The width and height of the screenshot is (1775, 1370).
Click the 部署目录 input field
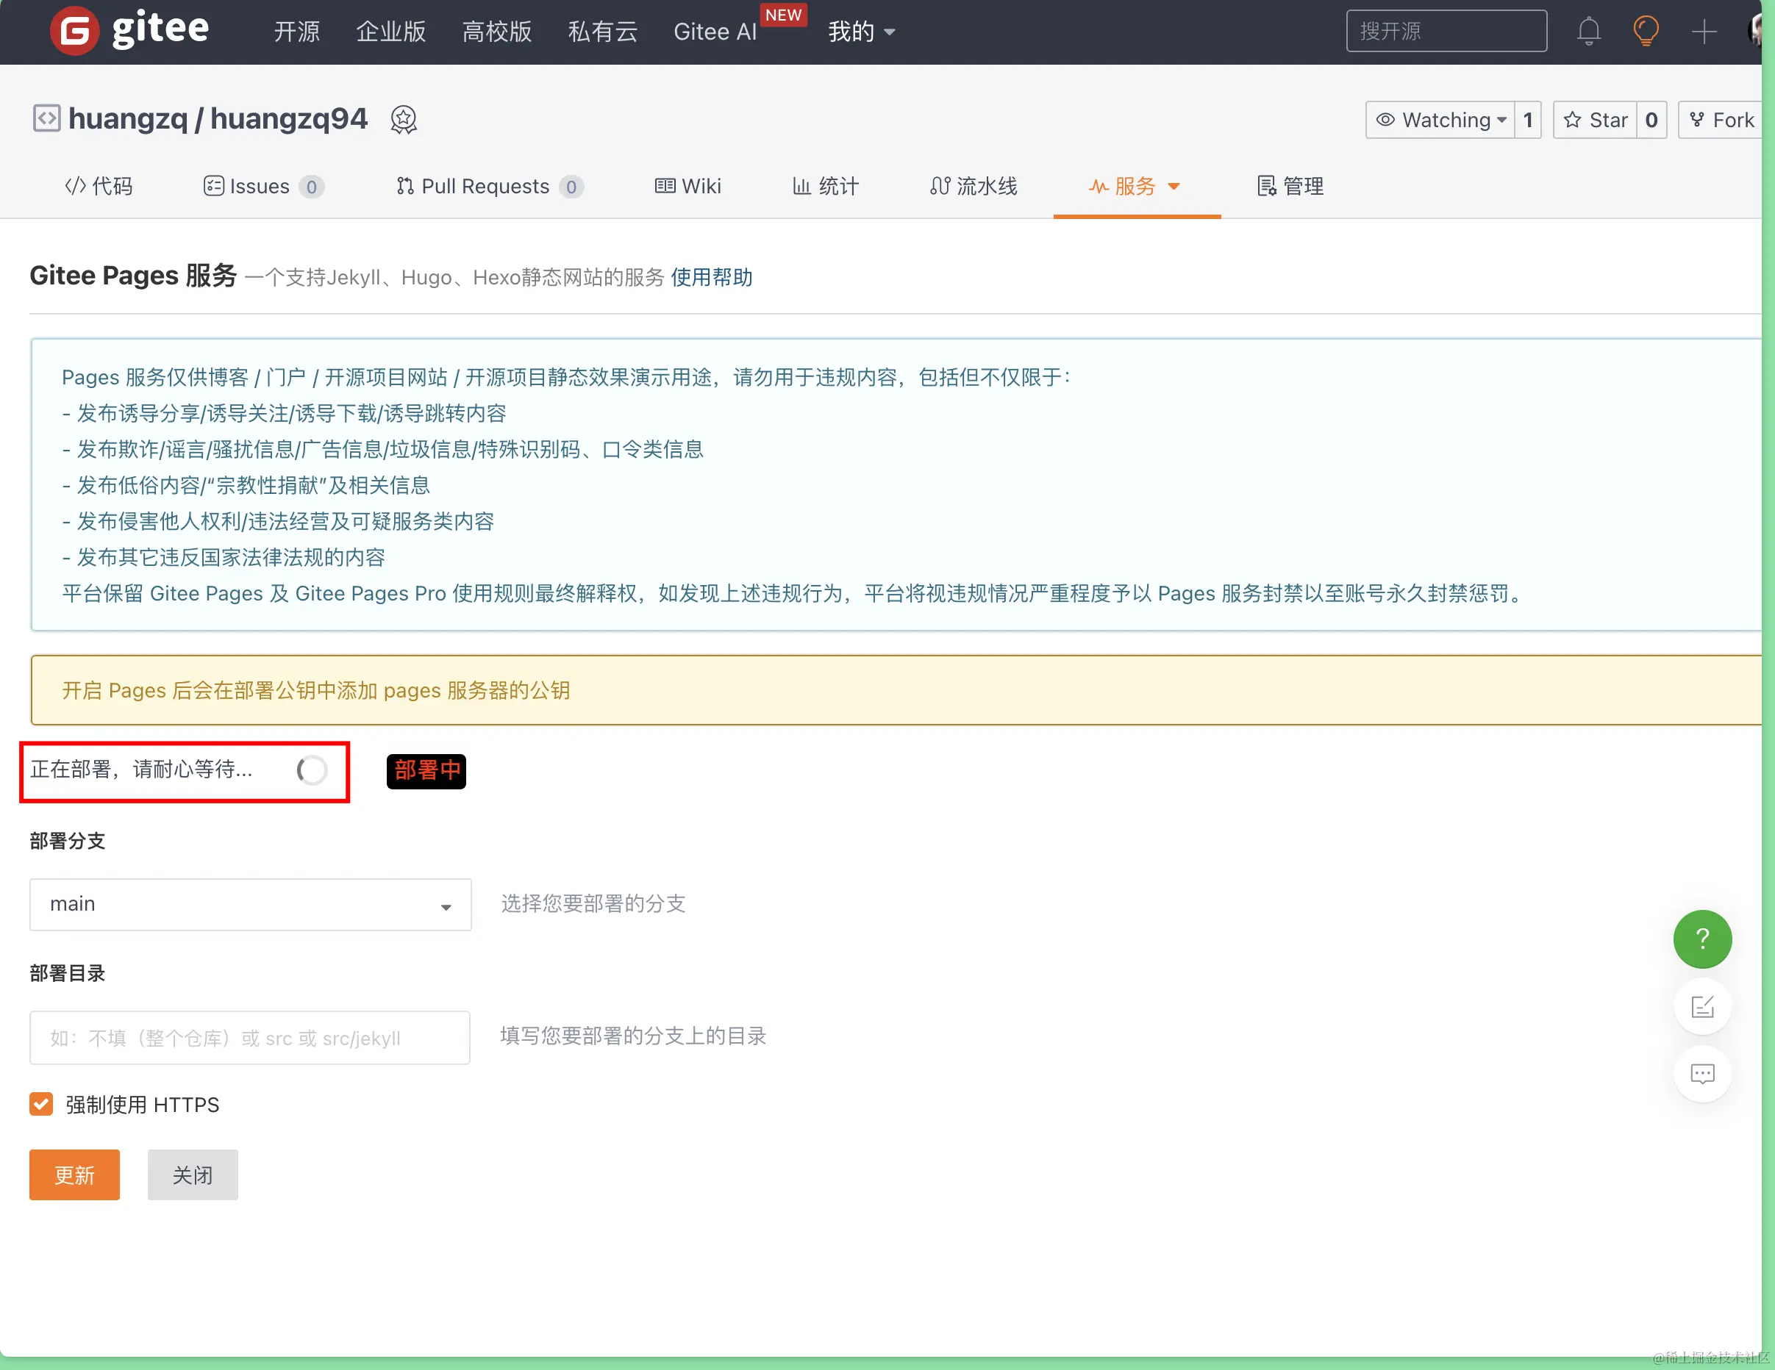[x=249, y=1037]
